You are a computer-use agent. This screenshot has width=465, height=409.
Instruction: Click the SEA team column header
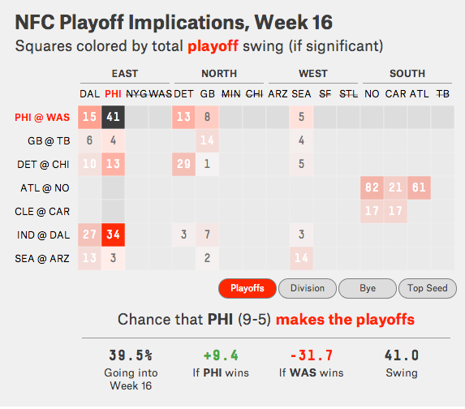click(x=301, y=94)
